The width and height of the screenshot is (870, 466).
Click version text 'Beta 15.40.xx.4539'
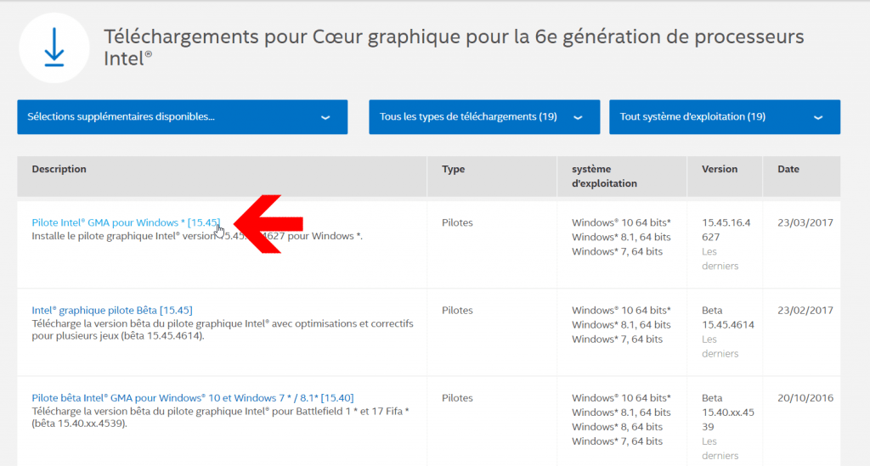(x=728, y=413)
